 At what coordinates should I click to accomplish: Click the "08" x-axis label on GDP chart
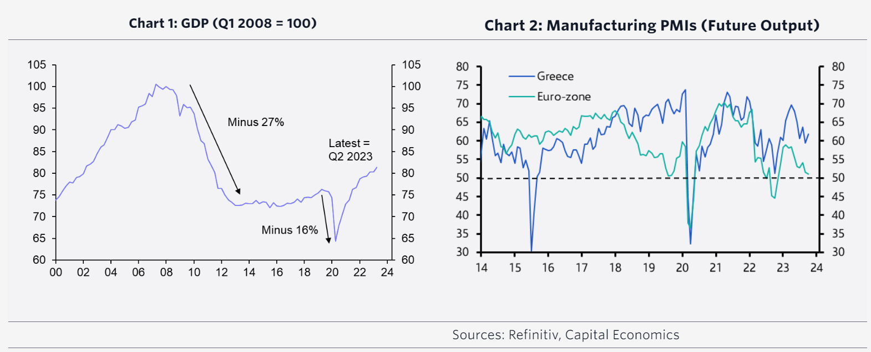tap(166, 272)
